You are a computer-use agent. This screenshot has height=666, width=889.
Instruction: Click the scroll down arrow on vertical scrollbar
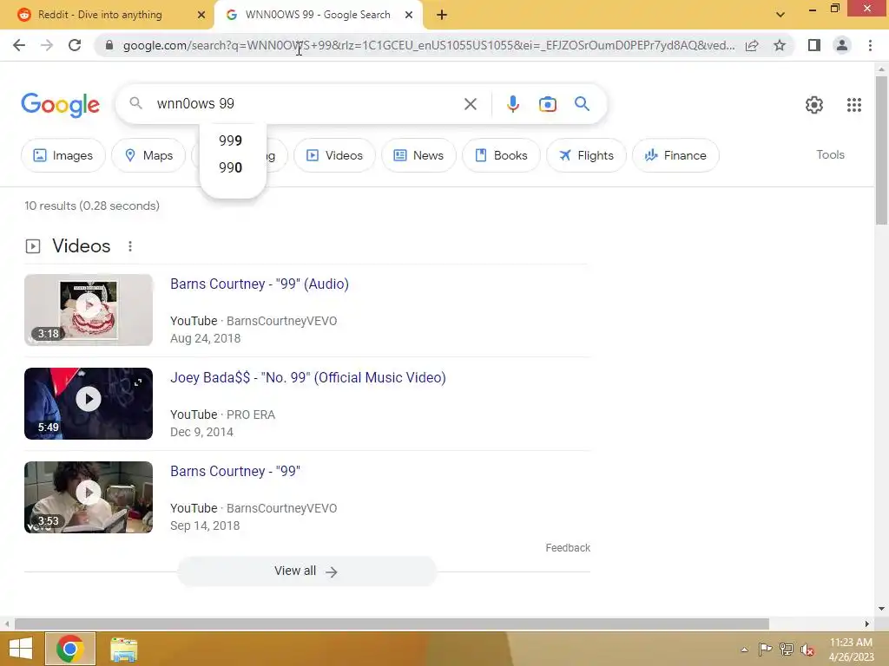[x=881, y=610]
